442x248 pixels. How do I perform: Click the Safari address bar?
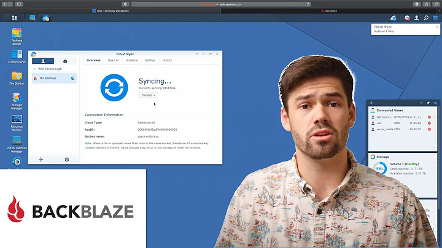coord(221,4)
